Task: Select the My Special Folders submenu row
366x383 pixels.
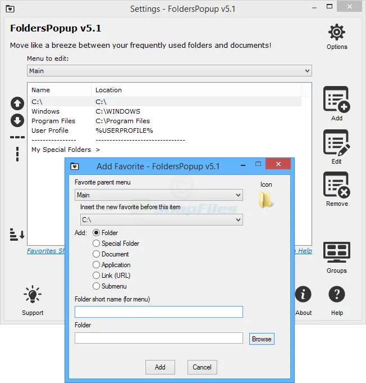Action: (166, 150)
